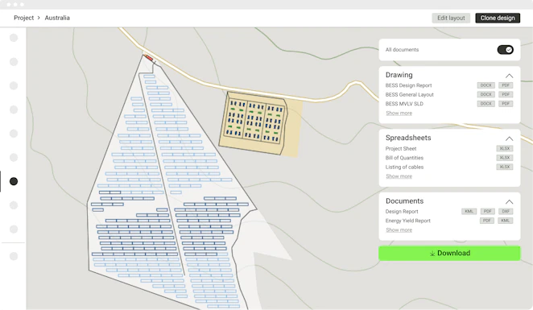
Task: Click the BESS MVLV SLD label
Action: pos(404,104)
